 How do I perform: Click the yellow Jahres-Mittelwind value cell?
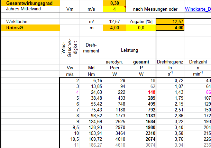coord(112,9)
